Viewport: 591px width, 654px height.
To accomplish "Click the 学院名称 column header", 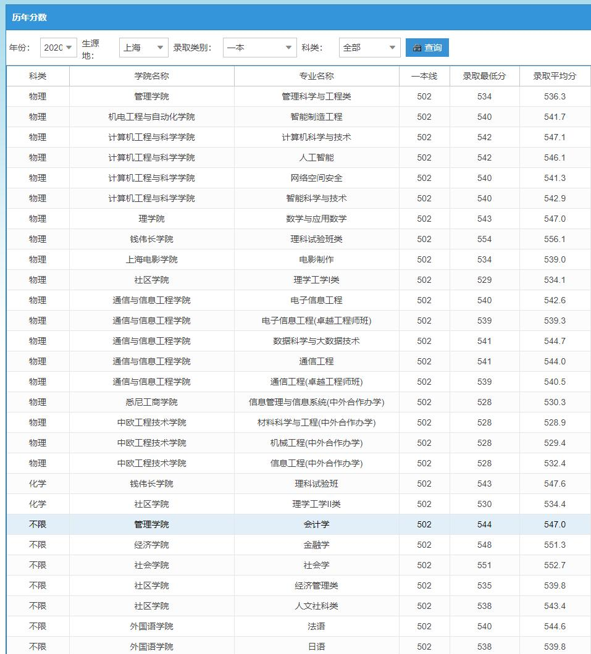I will pyautogui.click(x=152, y=76).
